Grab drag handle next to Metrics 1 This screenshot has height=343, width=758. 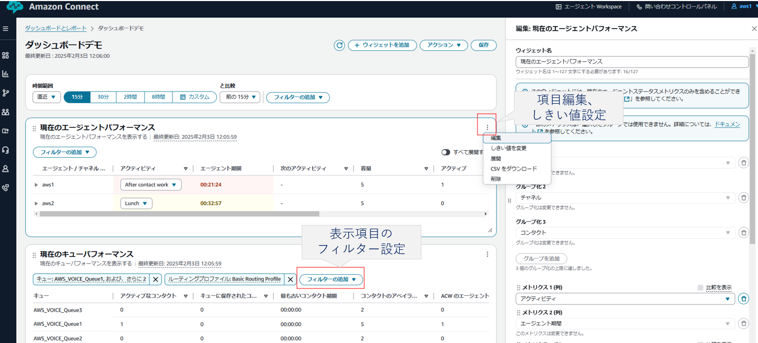coord(518,287)
